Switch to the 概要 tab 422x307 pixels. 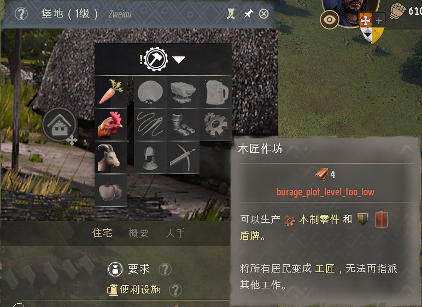tap(139, 233)
